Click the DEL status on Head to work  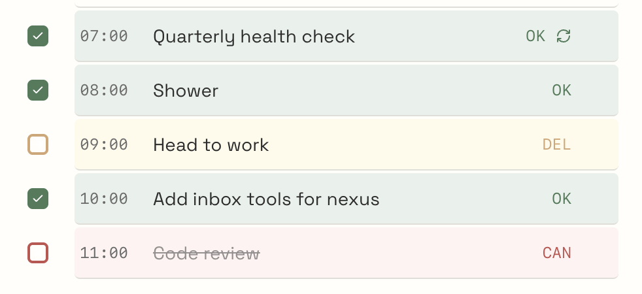click(557, 144)
